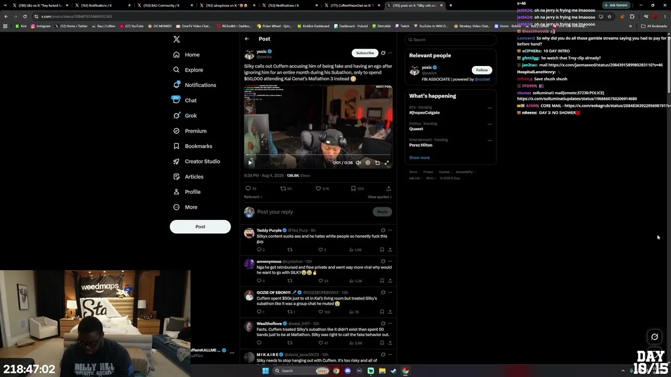Image resolution: width=671 pixels, height=377 pixels.
Task: Click Show more under What's happening
Action: point(419,158)
